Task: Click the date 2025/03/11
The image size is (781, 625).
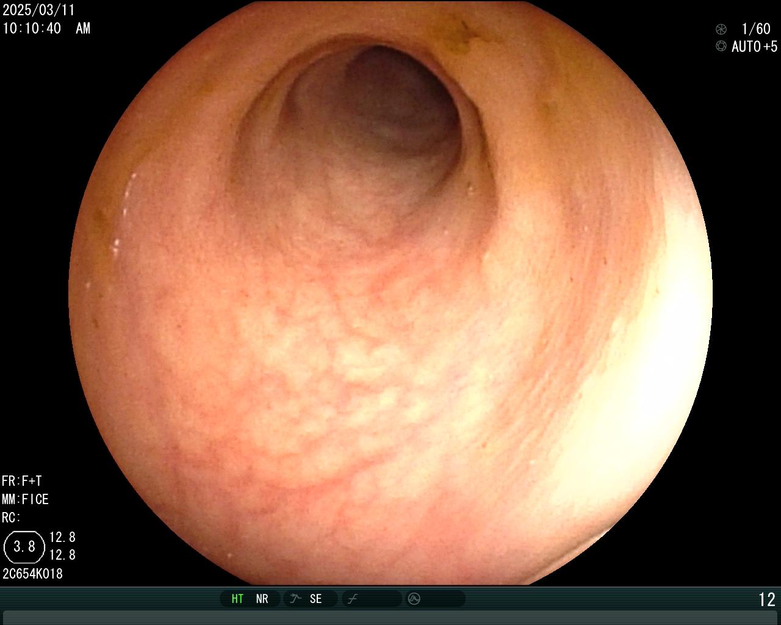Action: click(38, 10)
